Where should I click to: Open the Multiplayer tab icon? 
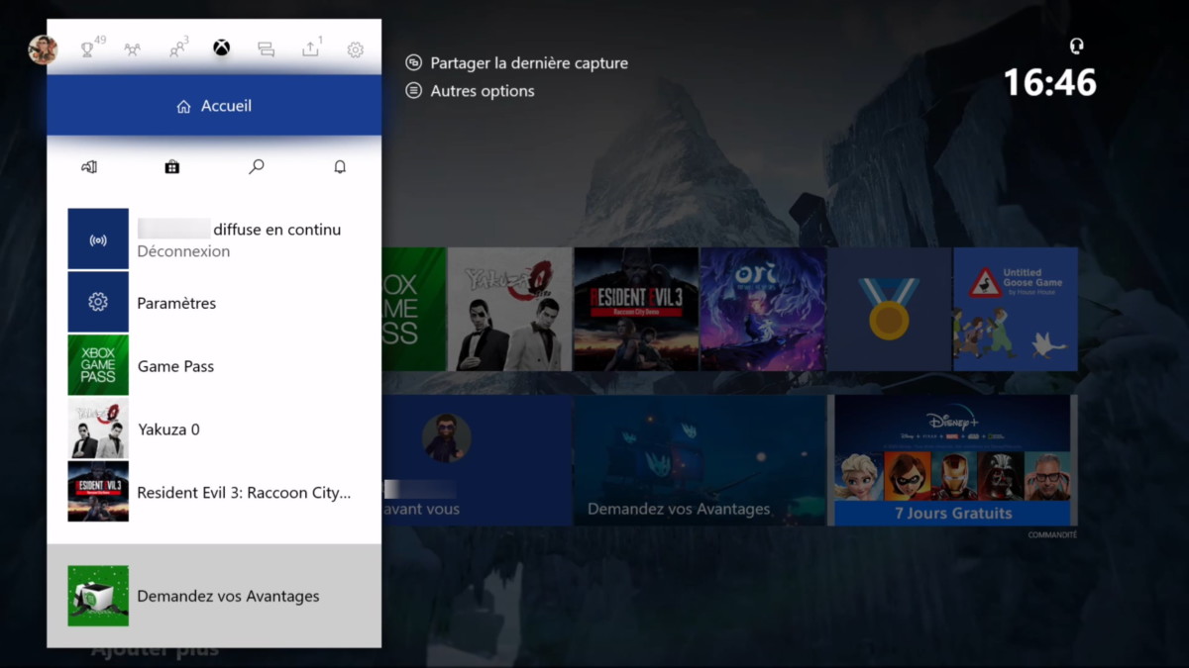[x=132, y=49]
